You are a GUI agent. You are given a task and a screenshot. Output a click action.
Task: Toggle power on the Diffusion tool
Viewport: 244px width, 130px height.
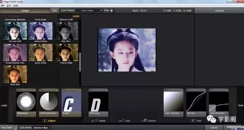[107, 90]
